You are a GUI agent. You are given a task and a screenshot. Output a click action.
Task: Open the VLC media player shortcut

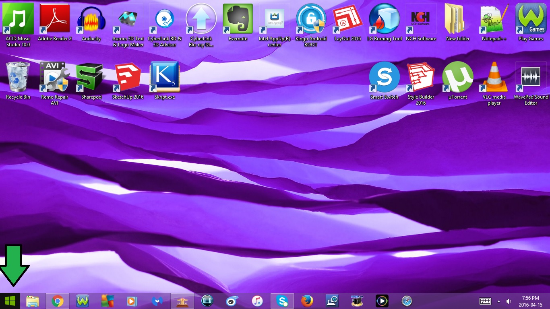point(494,83)
